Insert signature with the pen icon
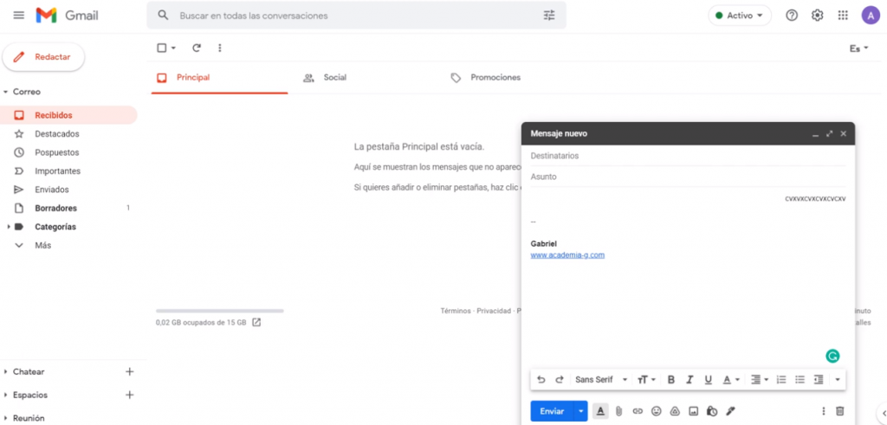The image size is (887, 425). (730, 411)
